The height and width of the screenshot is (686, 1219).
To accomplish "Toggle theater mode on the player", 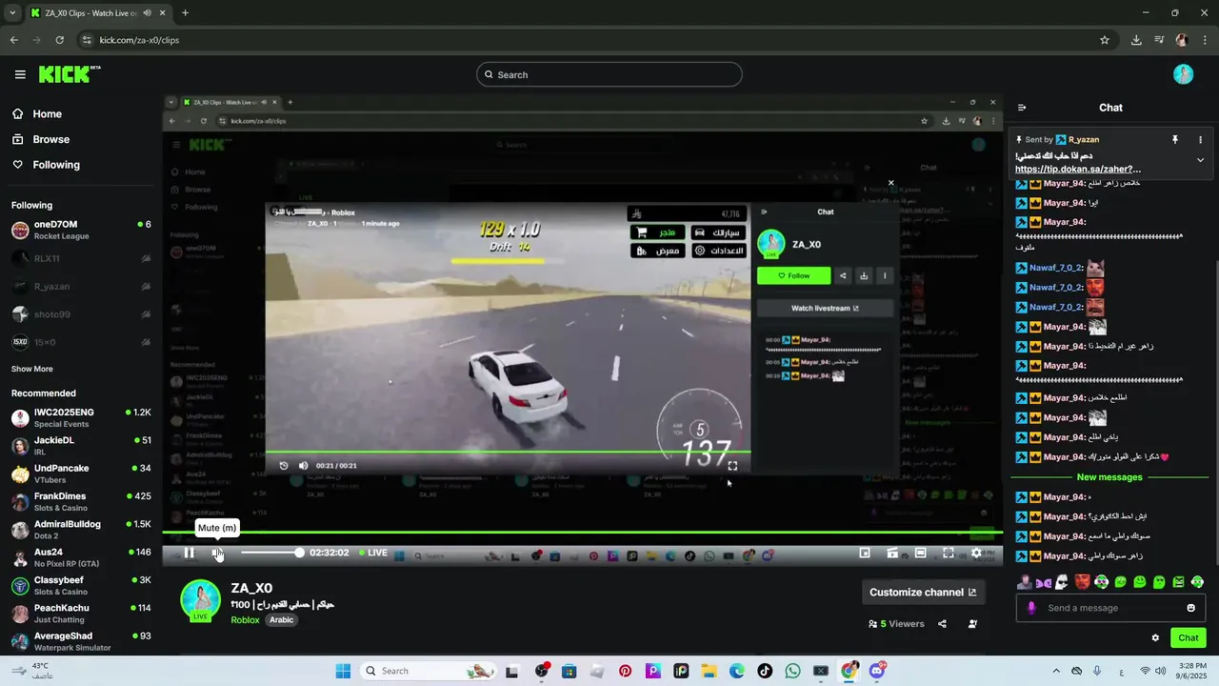I will [x=921, y=553].
